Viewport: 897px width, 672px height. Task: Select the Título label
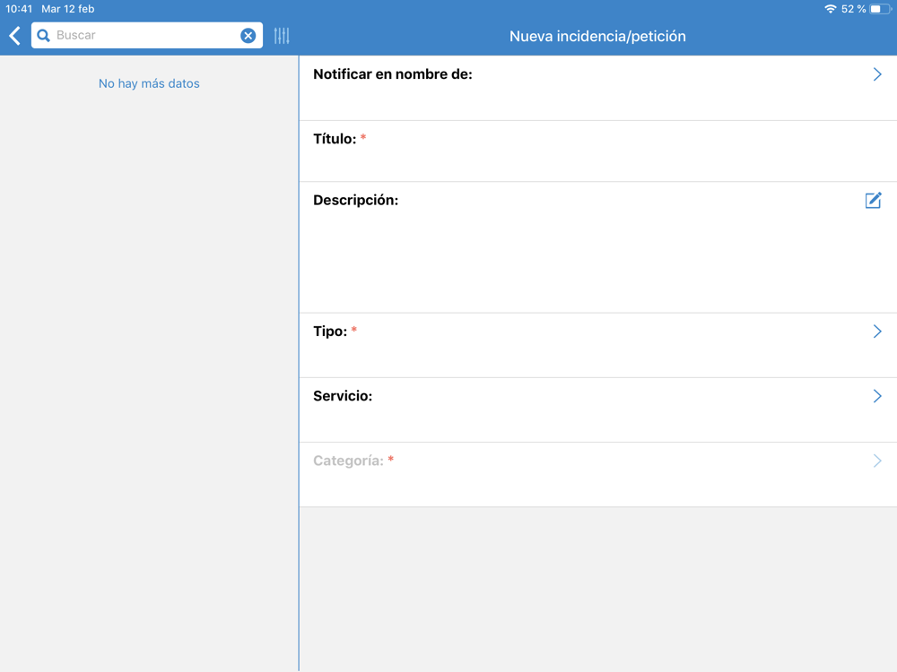coord(335,139)
